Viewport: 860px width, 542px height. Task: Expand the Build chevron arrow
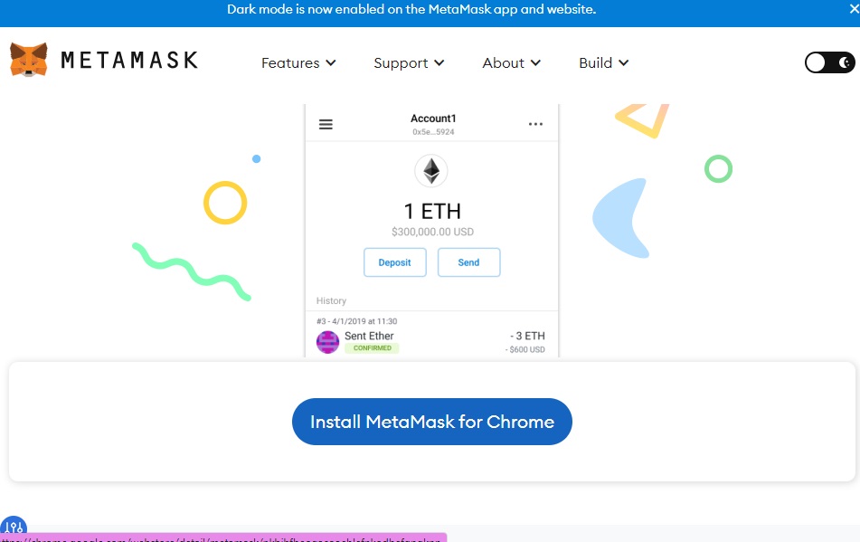click(x=624, y=63)
